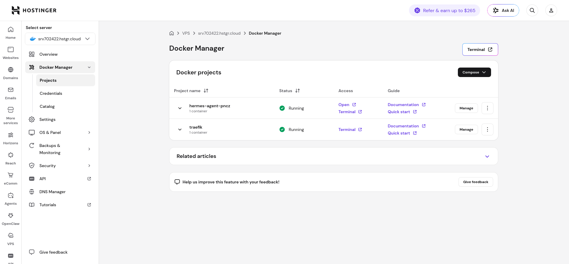Open Credentials submenu item

(65, 93)
